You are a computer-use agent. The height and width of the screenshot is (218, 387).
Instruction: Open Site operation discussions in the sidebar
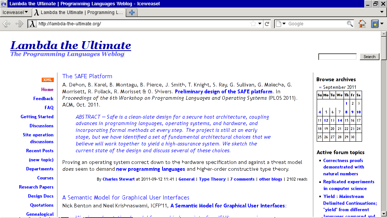pyautogui.click(x=38, y=138)
